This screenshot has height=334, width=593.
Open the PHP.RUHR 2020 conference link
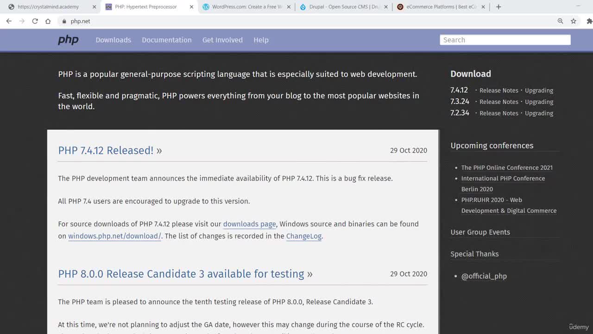(x=509, y=205)
